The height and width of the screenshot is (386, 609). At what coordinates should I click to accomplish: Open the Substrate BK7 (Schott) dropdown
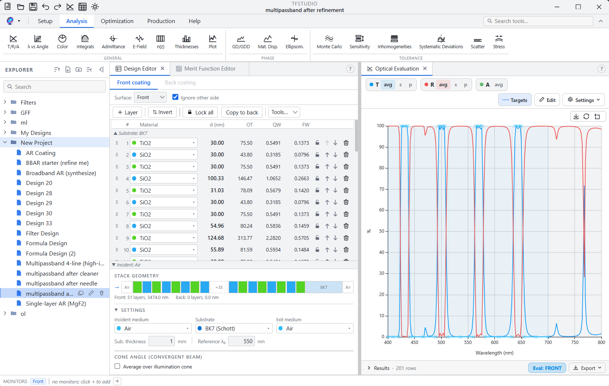coord(234,328)
